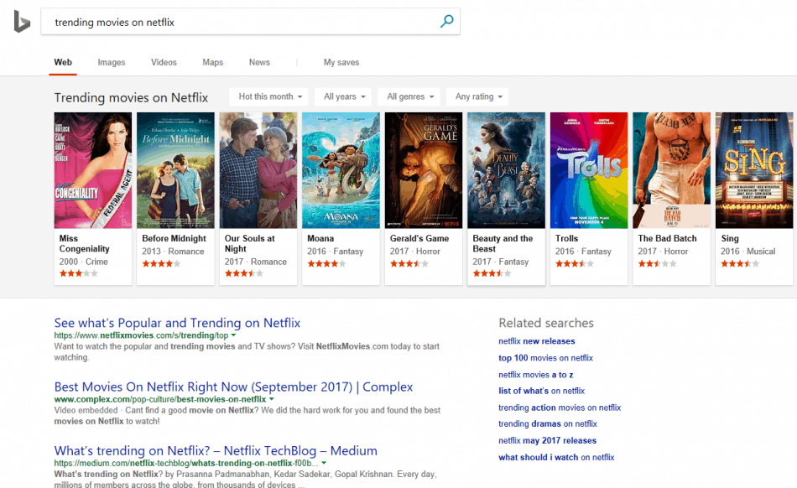
Task: Click the Gerald's Game title text
Action: tap(419, 238)
